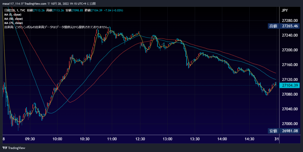Click the 11:00 time axis label

click(112, 139)
